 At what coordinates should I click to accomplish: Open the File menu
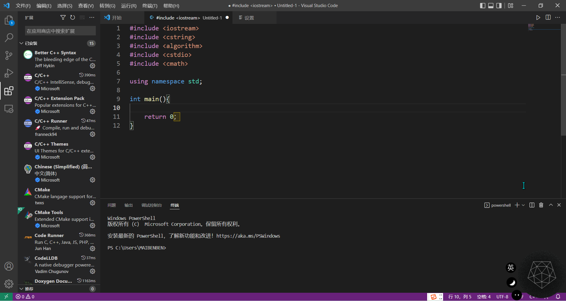click(23, 6)
